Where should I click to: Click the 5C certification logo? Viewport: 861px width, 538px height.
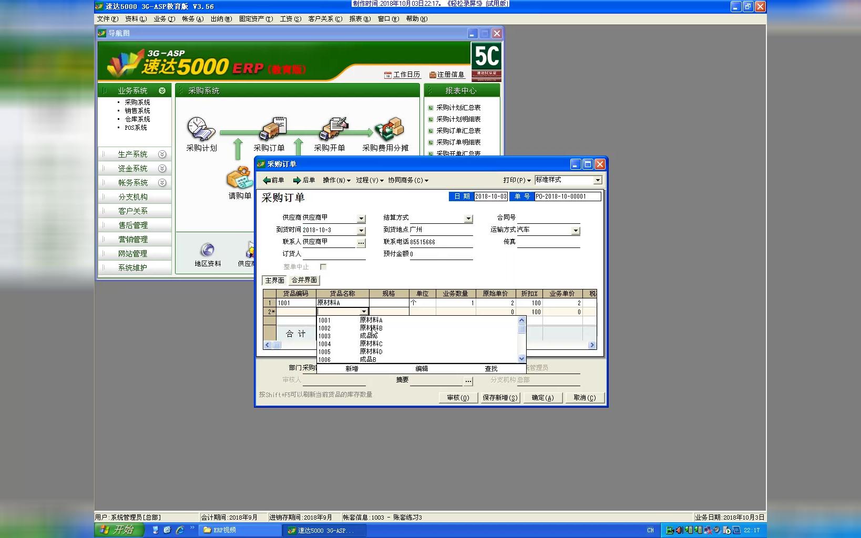tap(487, 61)
